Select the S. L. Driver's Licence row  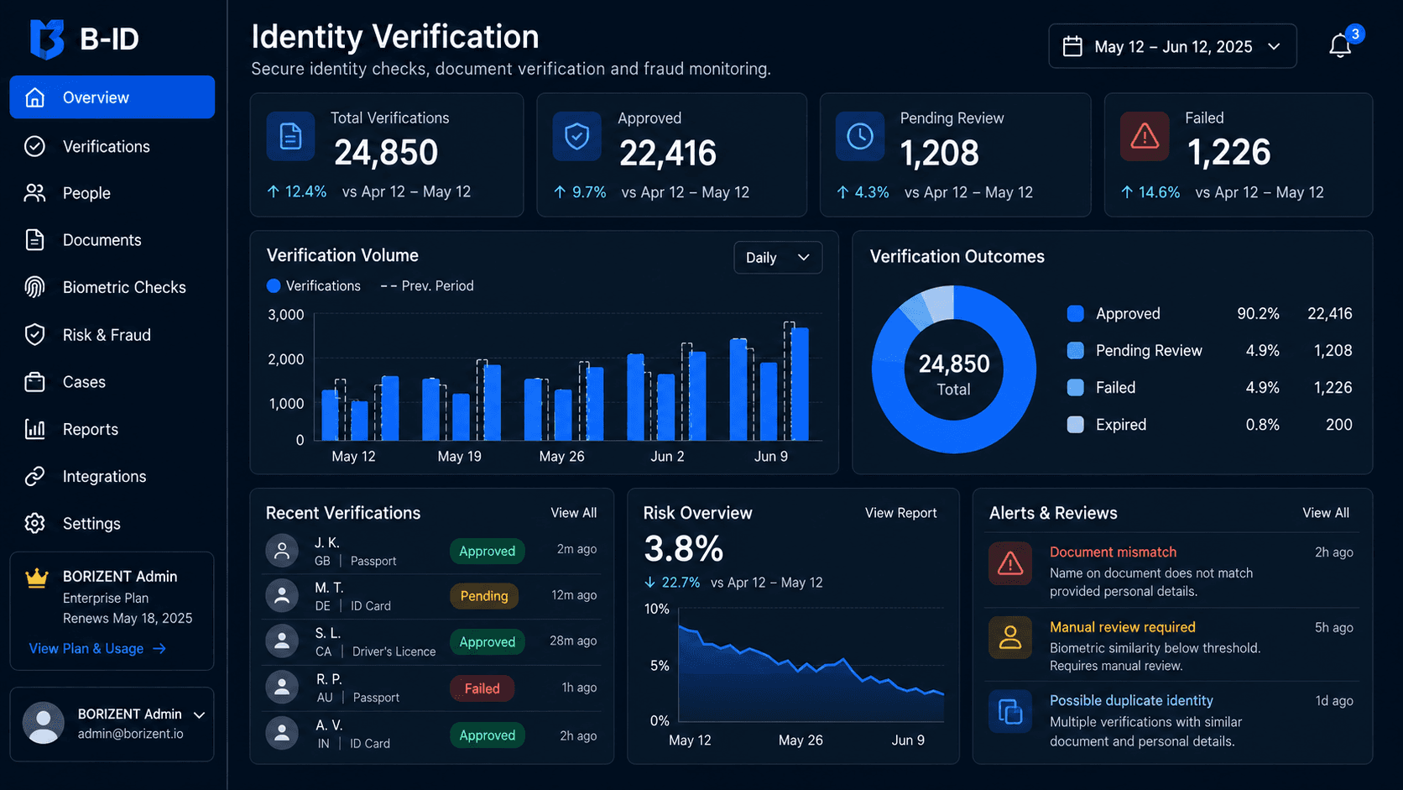pyautogui.click(x=431, y=642)
